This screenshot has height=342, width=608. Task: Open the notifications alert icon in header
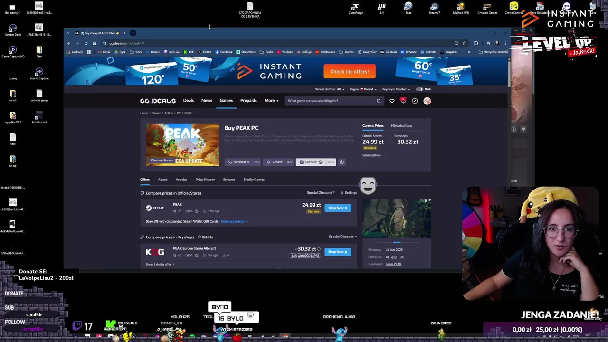(403, 100)
